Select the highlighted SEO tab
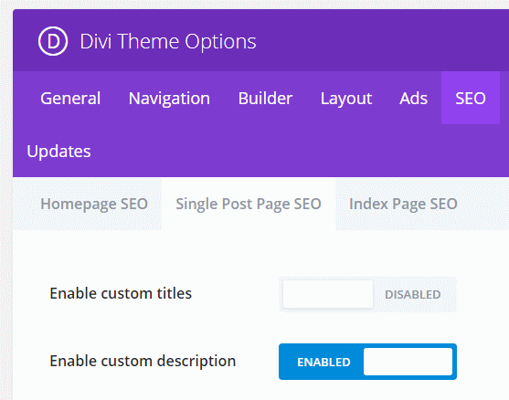509x400 pixels. (x=471, y=98)
